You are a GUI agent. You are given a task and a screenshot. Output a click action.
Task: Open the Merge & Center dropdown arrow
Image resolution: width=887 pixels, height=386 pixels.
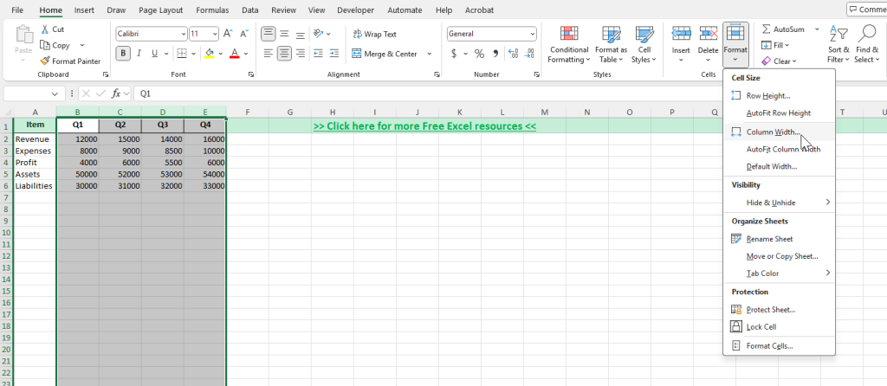429,54
